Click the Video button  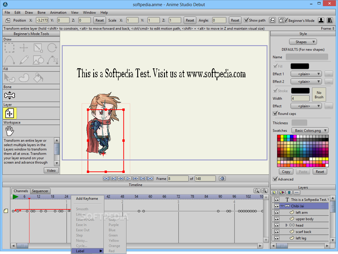(x=51, y=171)
